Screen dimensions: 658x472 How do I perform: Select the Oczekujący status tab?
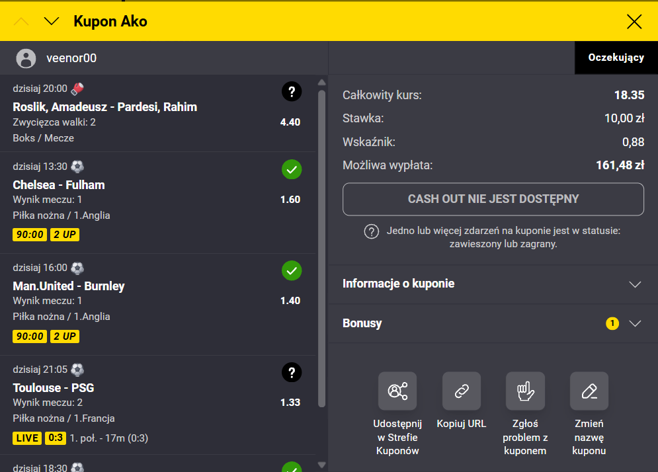[x=616, y=58]
